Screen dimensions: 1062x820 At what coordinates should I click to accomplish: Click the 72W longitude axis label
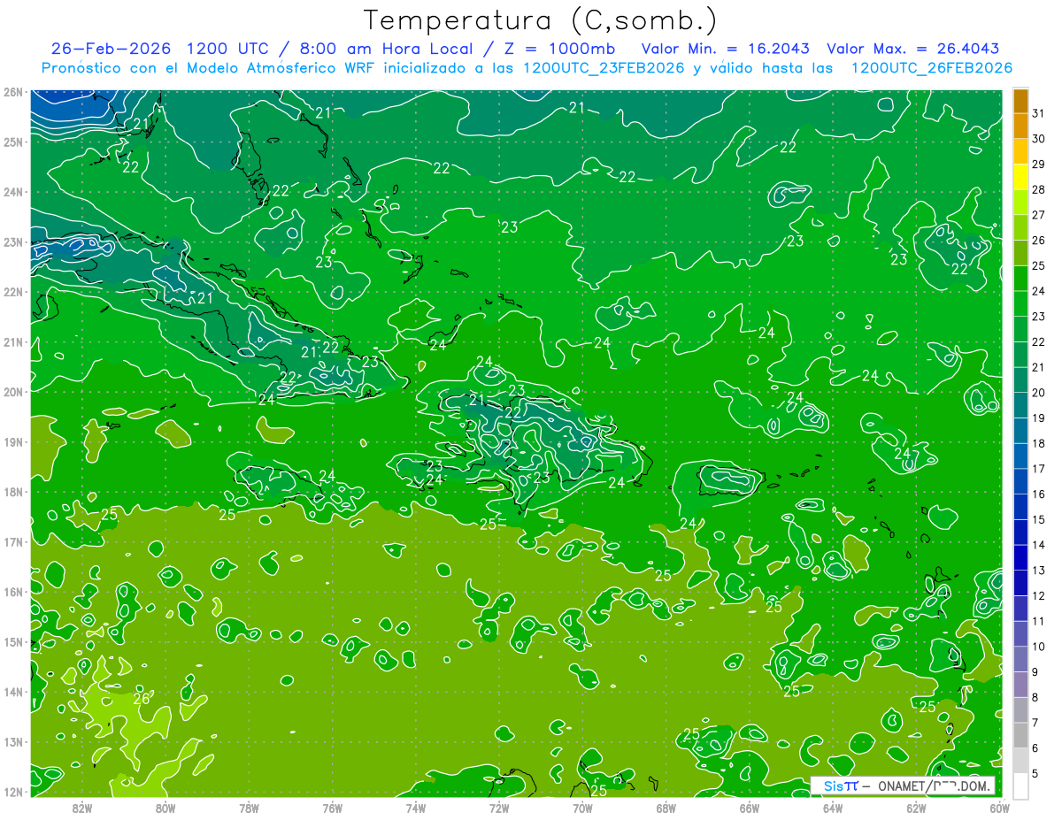tap(498, 808)
